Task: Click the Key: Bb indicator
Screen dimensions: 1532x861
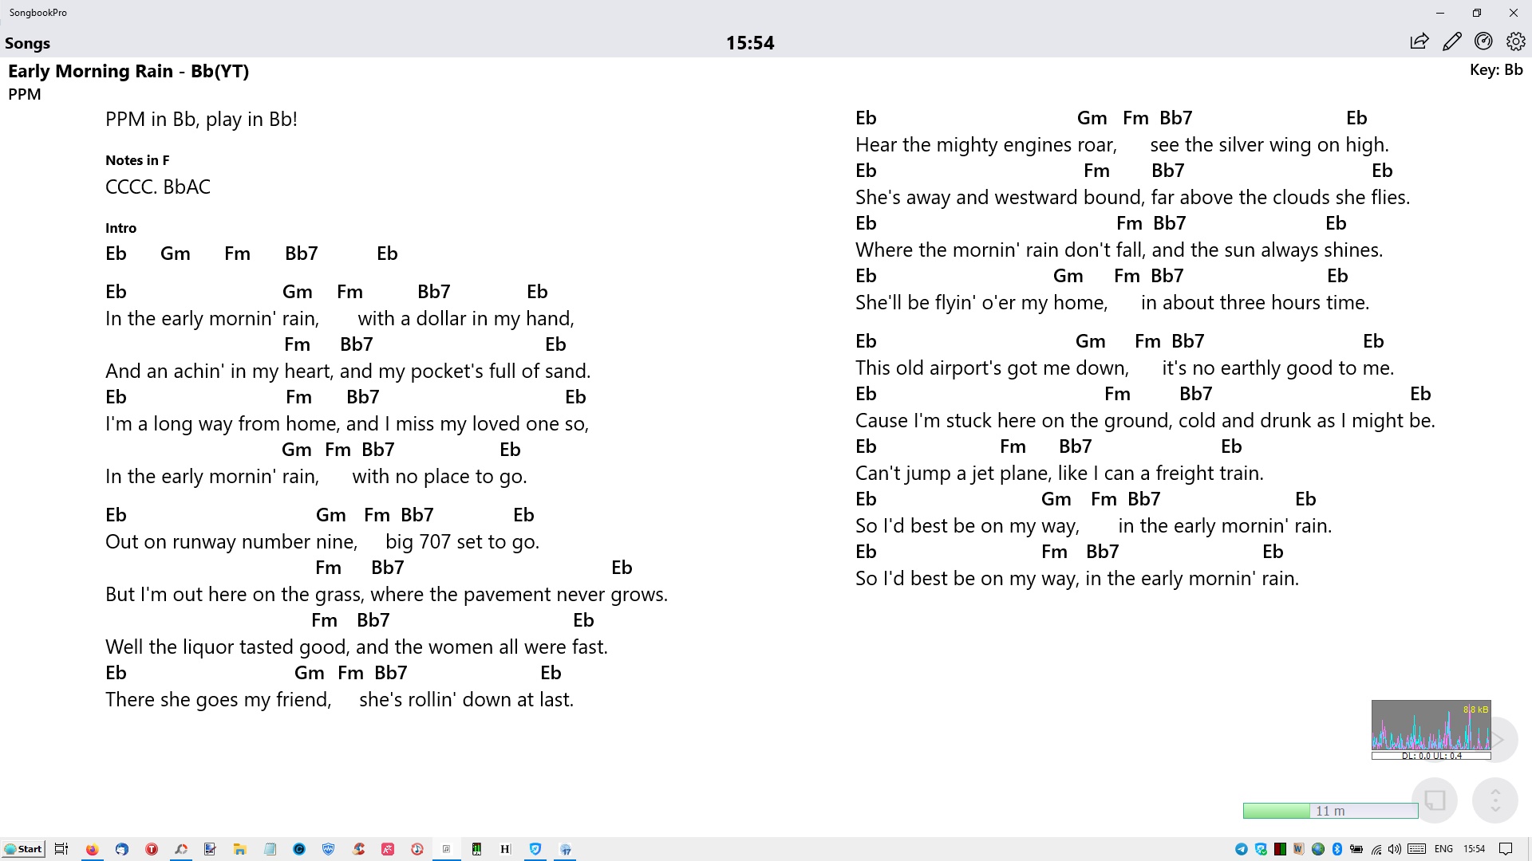Action: tap(1496, 69)
